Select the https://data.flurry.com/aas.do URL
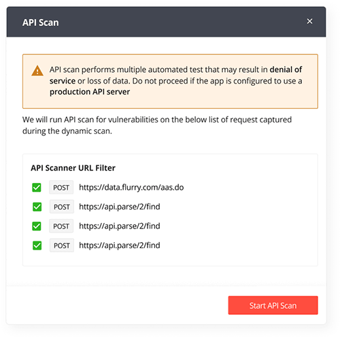 (131, 188)
